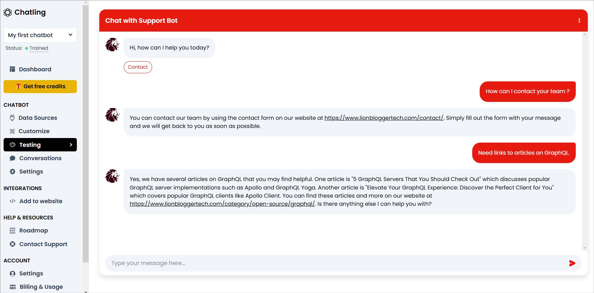Click the Add to website code icon
594x293 pixels.
(12, 201)
